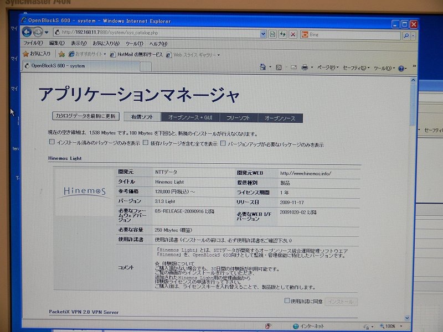Open recent pages dropdown beside Forward button
The width and height of the screenshot is (443, 332).
[47, 33]
